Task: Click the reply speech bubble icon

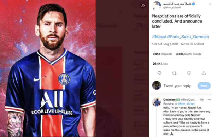Action: pos(159,73)
